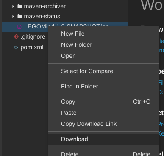Choose New File from context menu
The height and width of the screenshot is (156, 164).
tap(103, 34)
